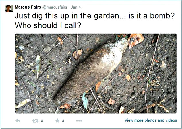
Task: Open the attached garden photo
Action: coord(96,74)
